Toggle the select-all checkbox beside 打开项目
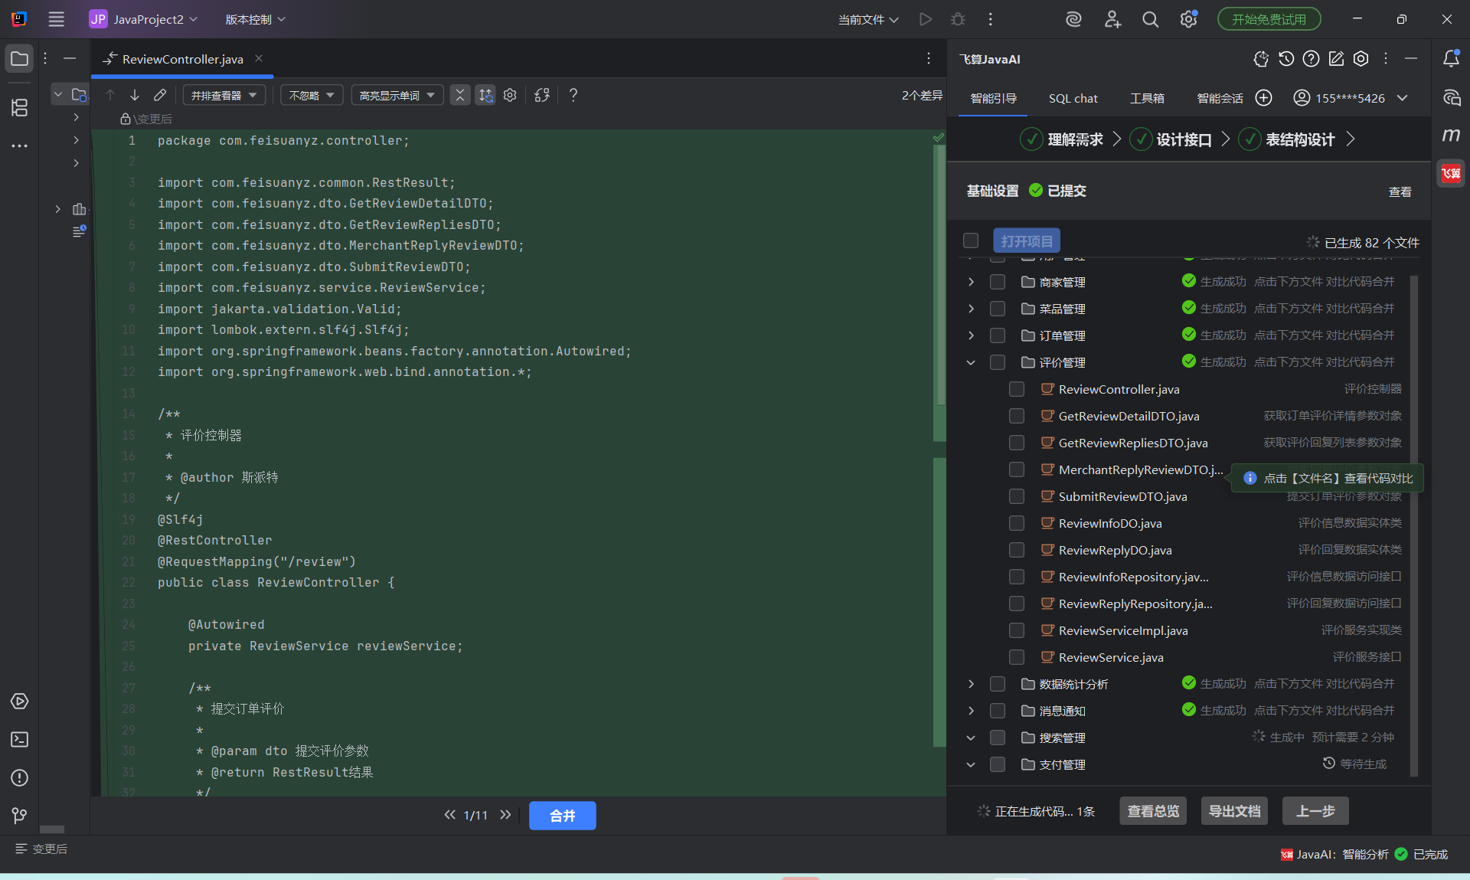1470x880 pixels. pos(971,241)
